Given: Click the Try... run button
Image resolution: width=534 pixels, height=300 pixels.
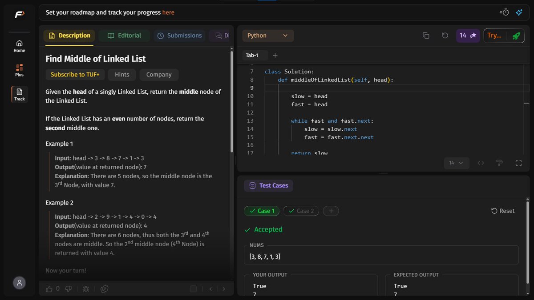Looking at the screenshot, I should click(494, 36).
